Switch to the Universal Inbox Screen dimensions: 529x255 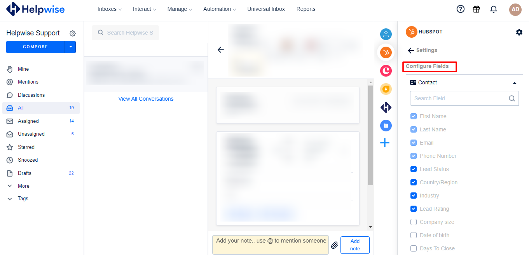[x=266, y=9]
